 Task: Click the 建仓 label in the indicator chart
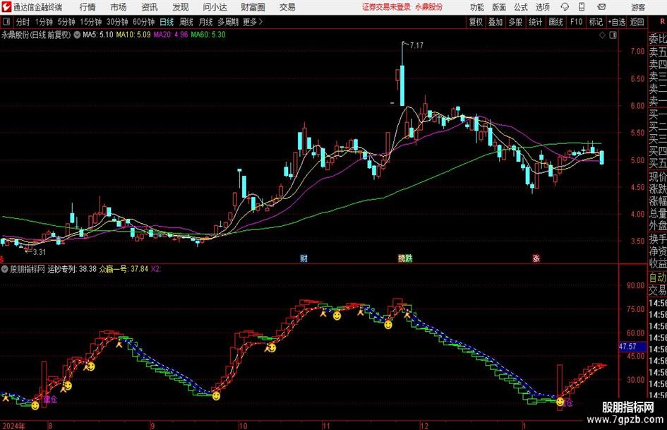[x=50, y=400]
